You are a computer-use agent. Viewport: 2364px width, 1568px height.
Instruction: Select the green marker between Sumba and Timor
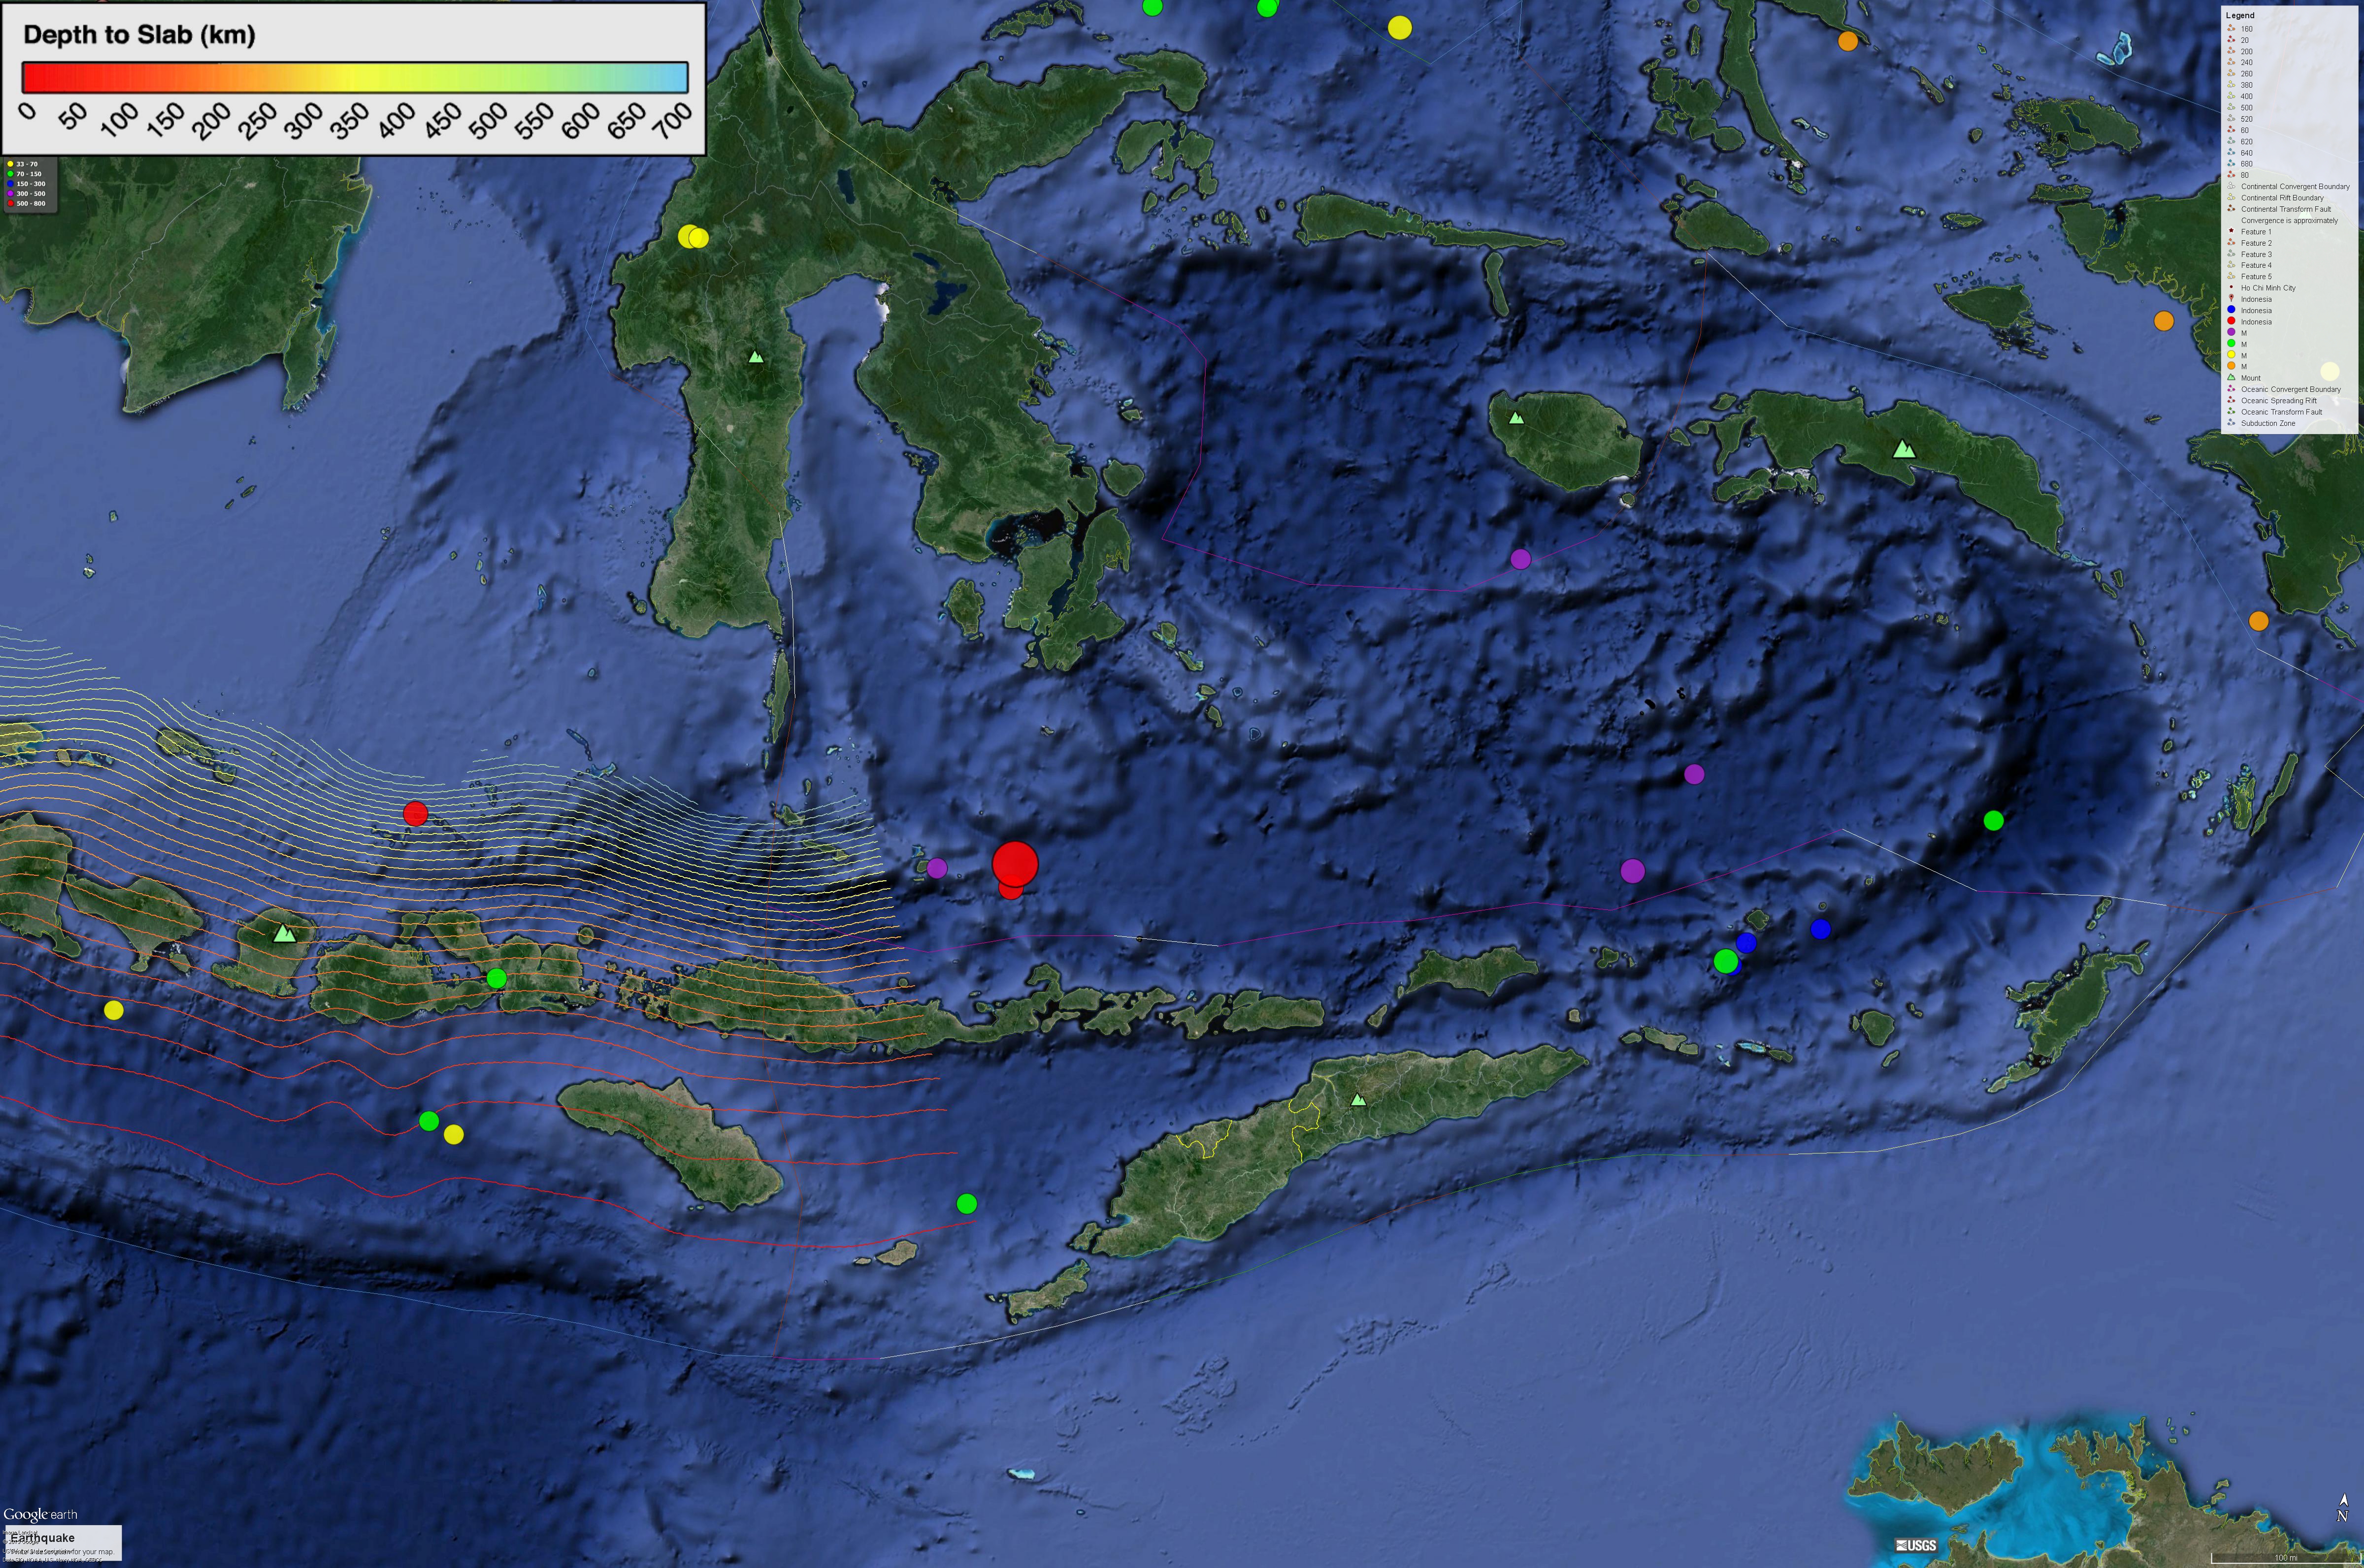(x=965, y=1204)
